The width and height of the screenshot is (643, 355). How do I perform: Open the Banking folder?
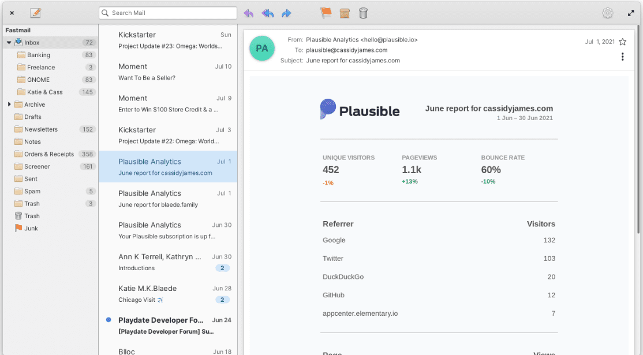(50, 55)
